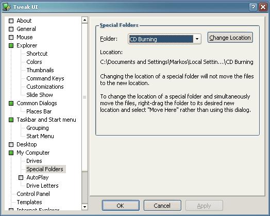The width and height of the screenshot is (270, 216).
Task: Open the Grouping page
Action: pyautogui.click(x=38, y=128)
